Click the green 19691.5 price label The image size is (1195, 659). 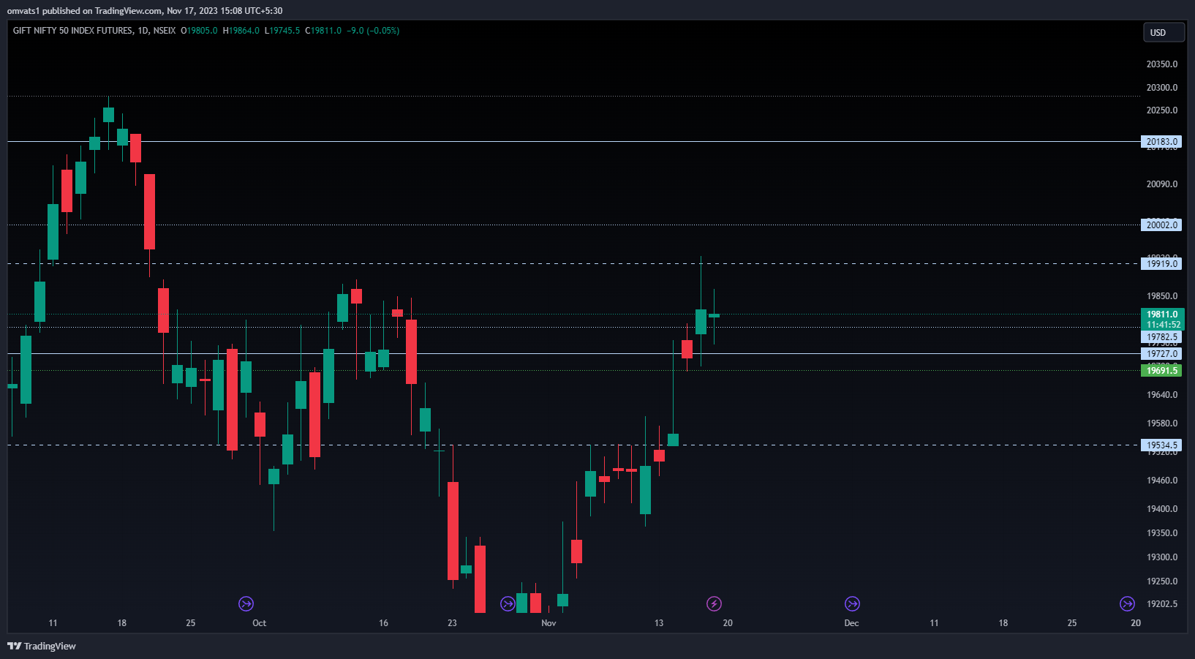[1161, 371]
